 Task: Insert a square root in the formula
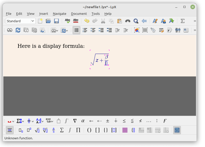(37, 130)
